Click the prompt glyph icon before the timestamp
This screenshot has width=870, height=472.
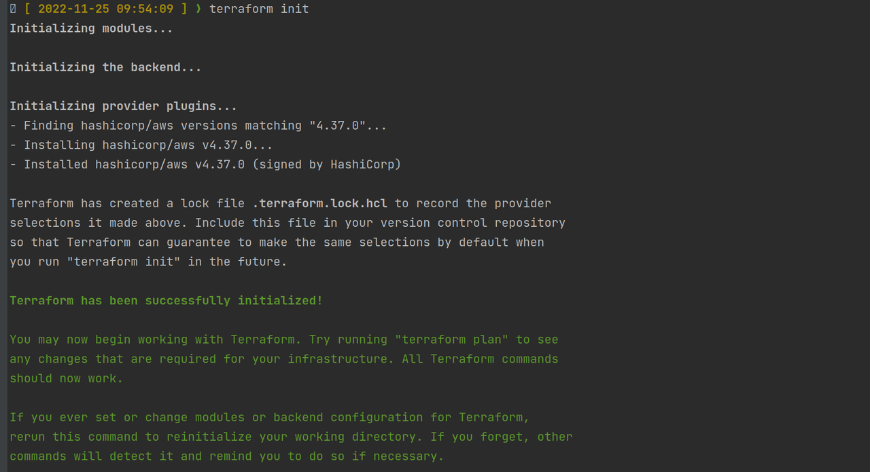click(x=13, y=9)
